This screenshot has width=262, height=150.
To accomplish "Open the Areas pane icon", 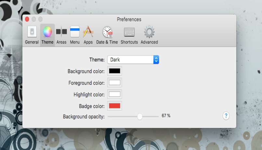I will pos(61,32).
